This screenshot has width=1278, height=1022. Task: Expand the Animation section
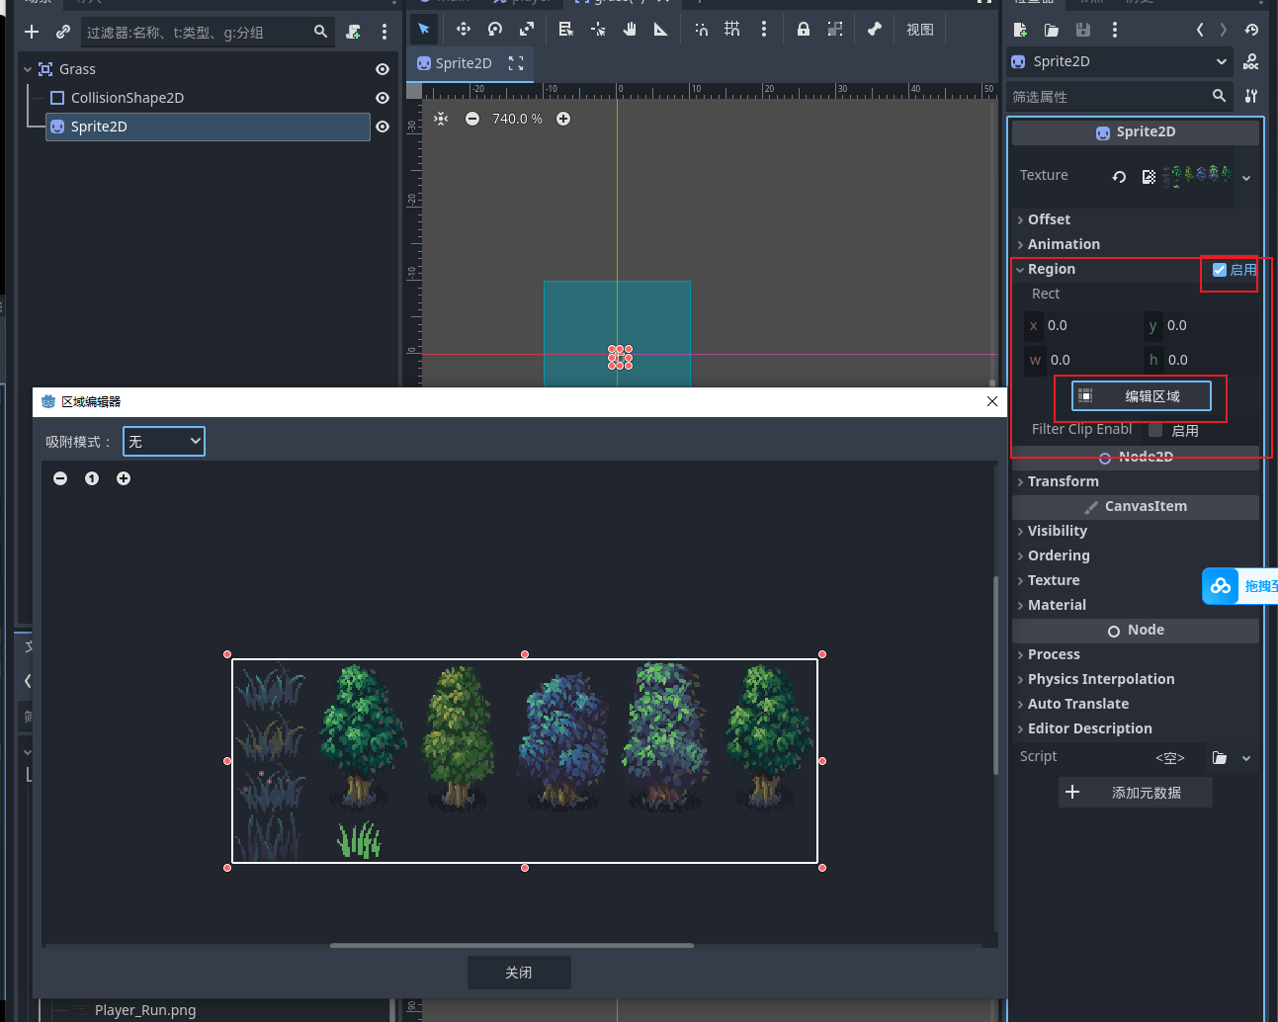[1064, 244]
